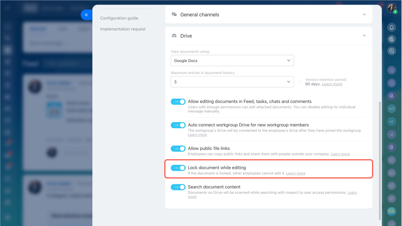
Task: Disable Allow public file links toggle
Action: tap(178, 149)
